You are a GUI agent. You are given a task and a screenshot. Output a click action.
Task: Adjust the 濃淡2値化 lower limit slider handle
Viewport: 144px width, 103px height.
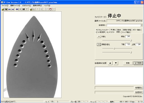pyautogui.click(x=114, y=48)
